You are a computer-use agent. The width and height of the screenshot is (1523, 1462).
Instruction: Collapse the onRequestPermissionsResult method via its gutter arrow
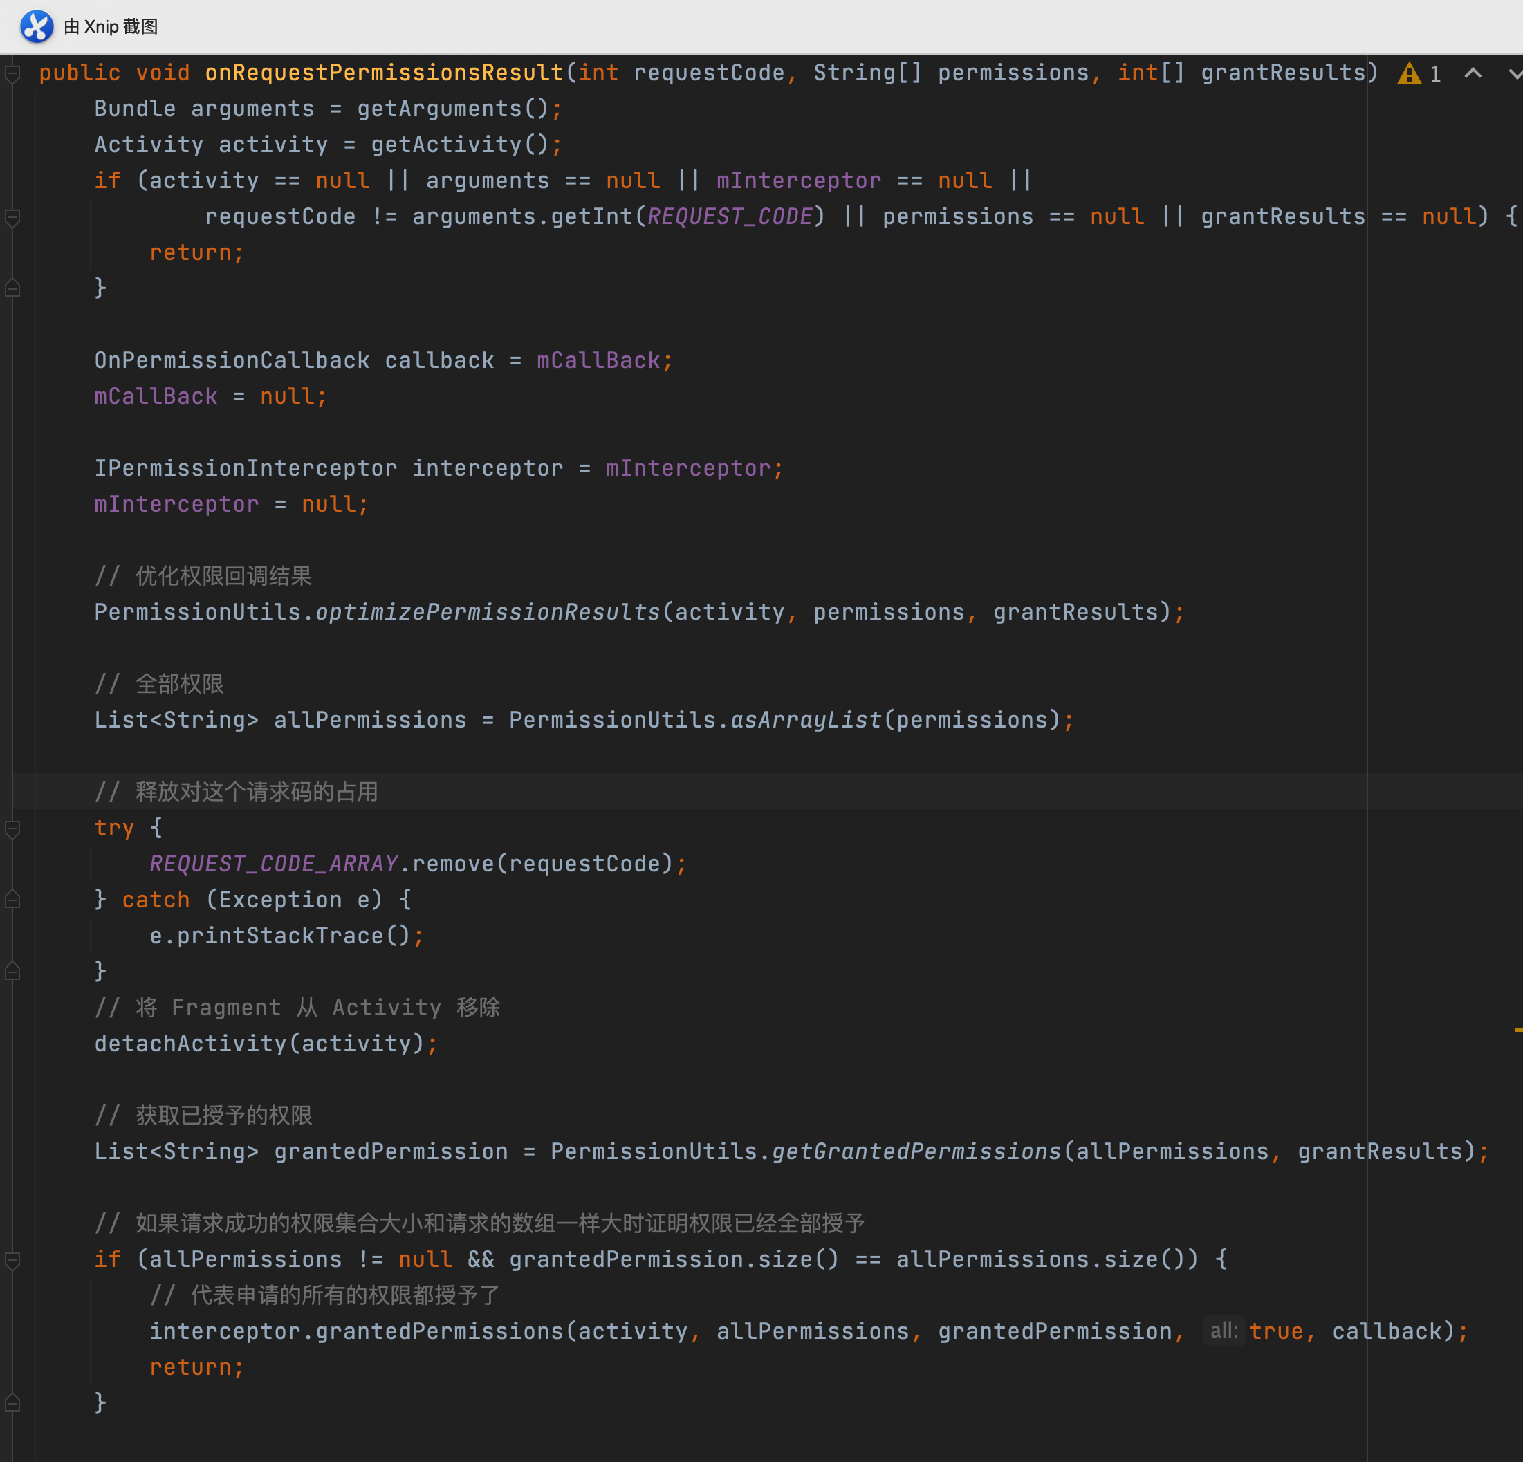click(12, 74)
